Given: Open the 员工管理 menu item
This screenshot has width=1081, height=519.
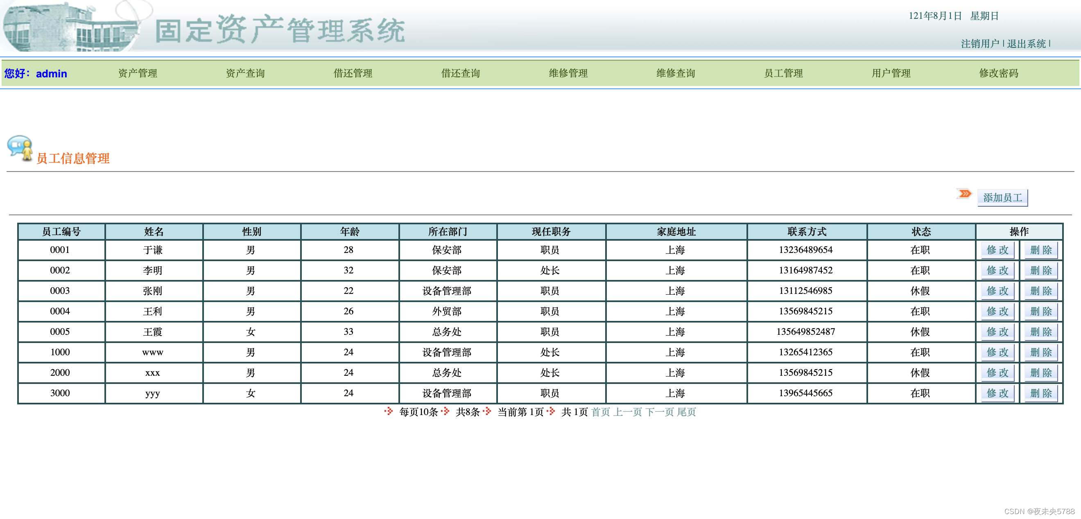Looking at the screenshot, I should tap(783, 73).
